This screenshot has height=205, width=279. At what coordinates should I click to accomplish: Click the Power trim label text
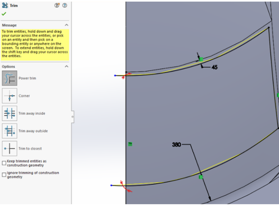tap(27, 78)
